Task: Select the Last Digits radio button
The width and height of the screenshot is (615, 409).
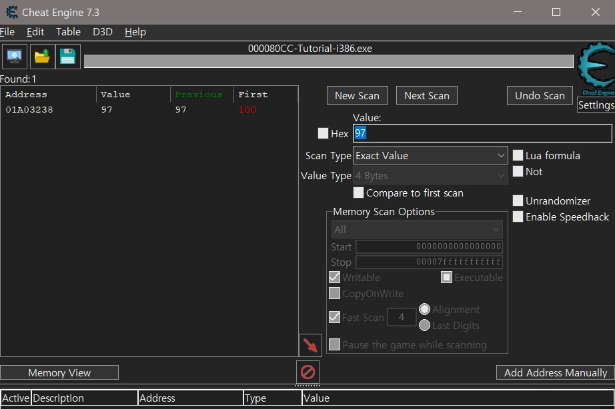Action: 424,325
